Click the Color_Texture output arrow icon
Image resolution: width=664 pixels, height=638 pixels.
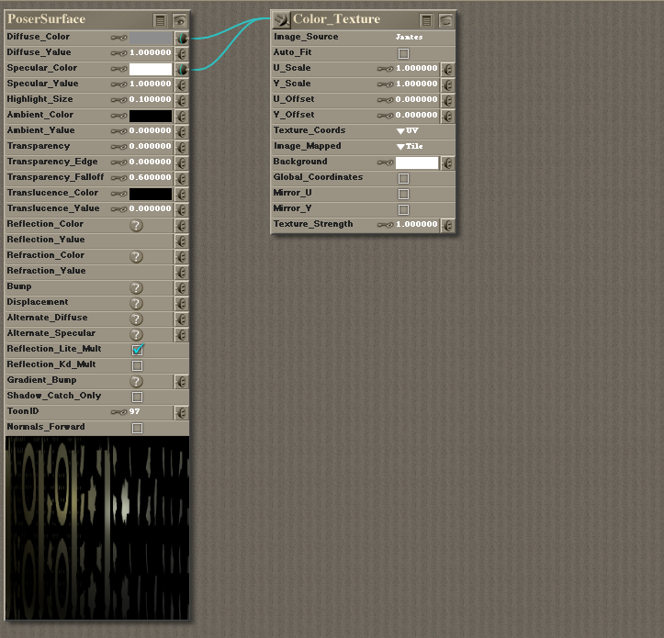point(281,19)
